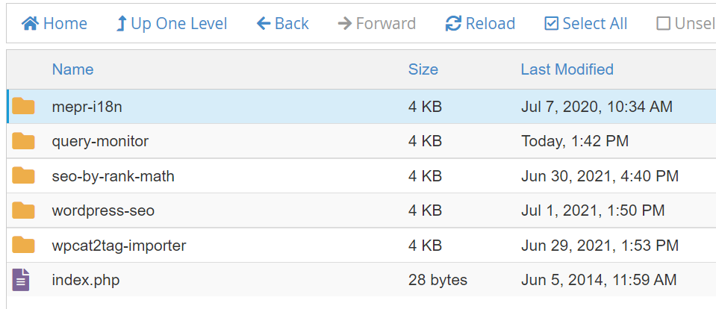Click the mepr-i18n folder icon
This screenshot has width=716, height=309.
[24, 107]
